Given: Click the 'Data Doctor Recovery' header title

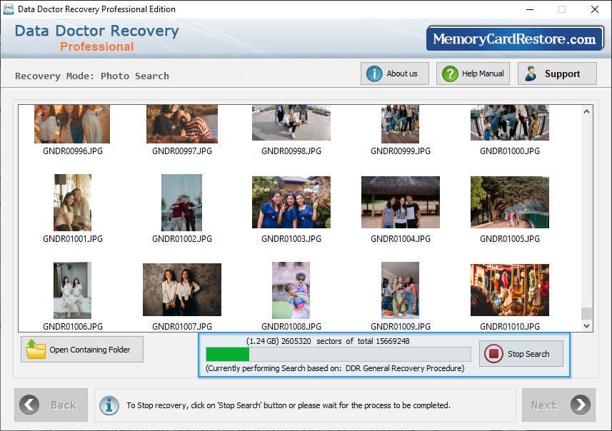Looking at the screenshot, I should coord(97,31).
